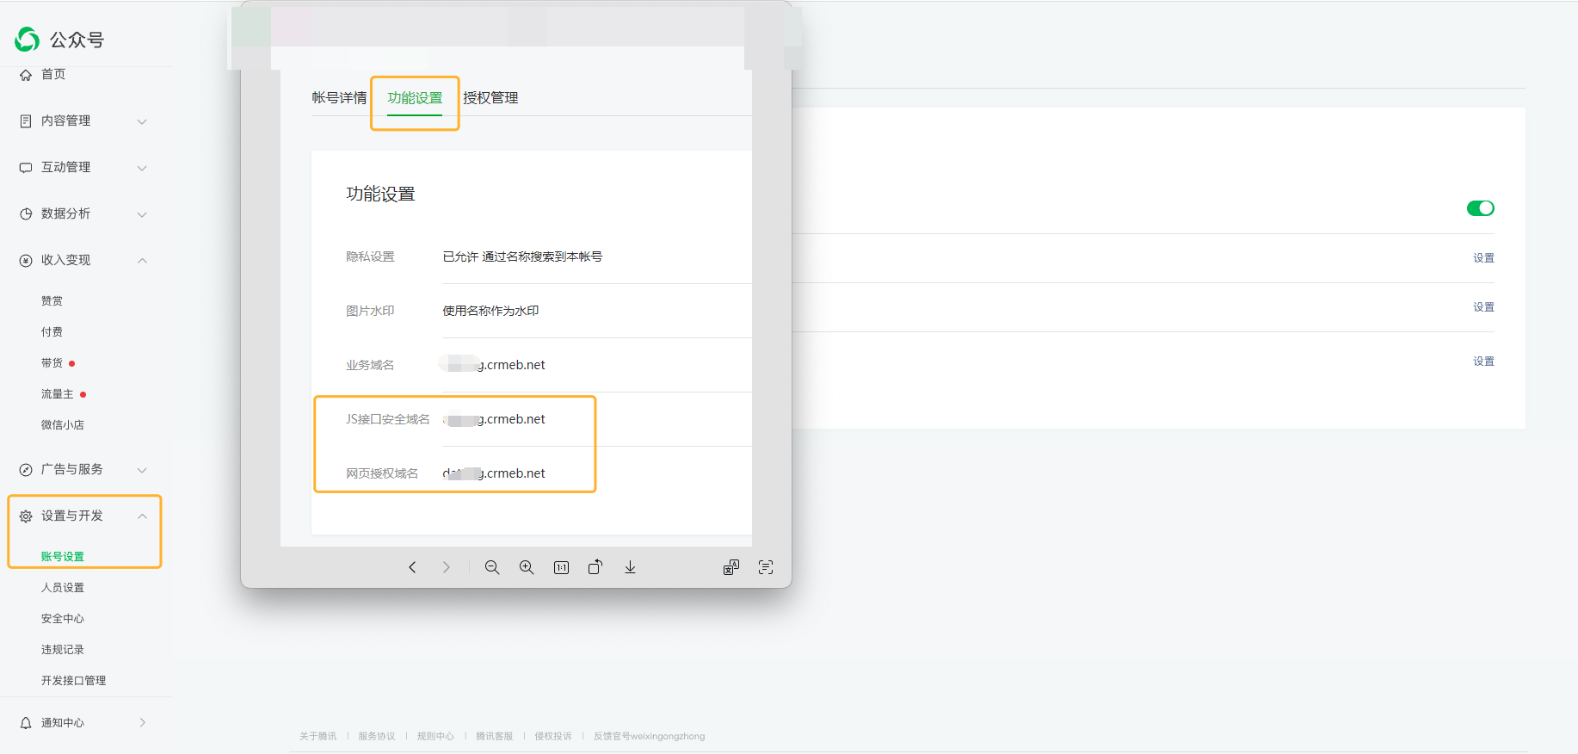The width and height of the screenshot is (1578, 754).
Task: Show image at 1:1 original size
Action: point(561,567)
